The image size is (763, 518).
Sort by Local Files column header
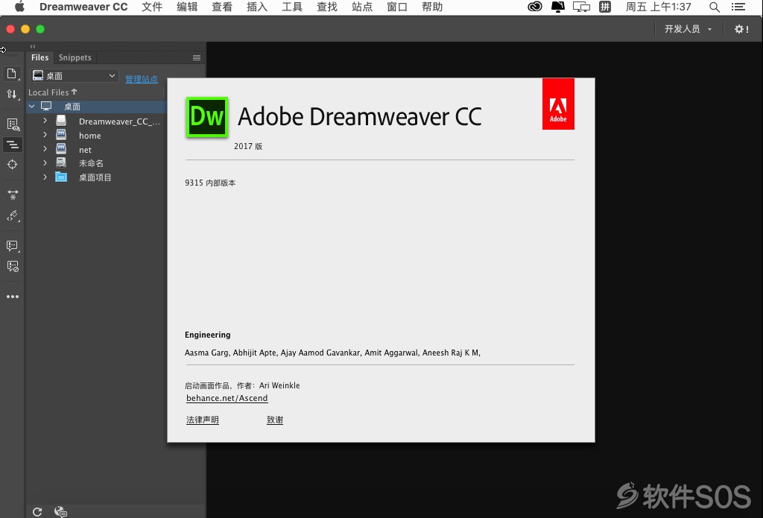pyautogui.click(x=53, y=92)
